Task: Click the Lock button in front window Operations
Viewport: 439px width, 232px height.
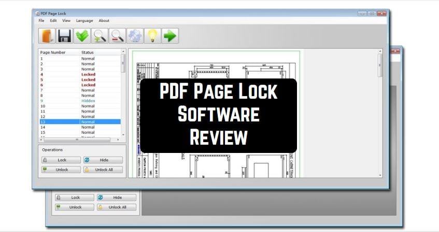Action: [x=61, y=160]
